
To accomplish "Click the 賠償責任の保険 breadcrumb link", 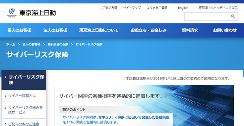I will [58, 44].
